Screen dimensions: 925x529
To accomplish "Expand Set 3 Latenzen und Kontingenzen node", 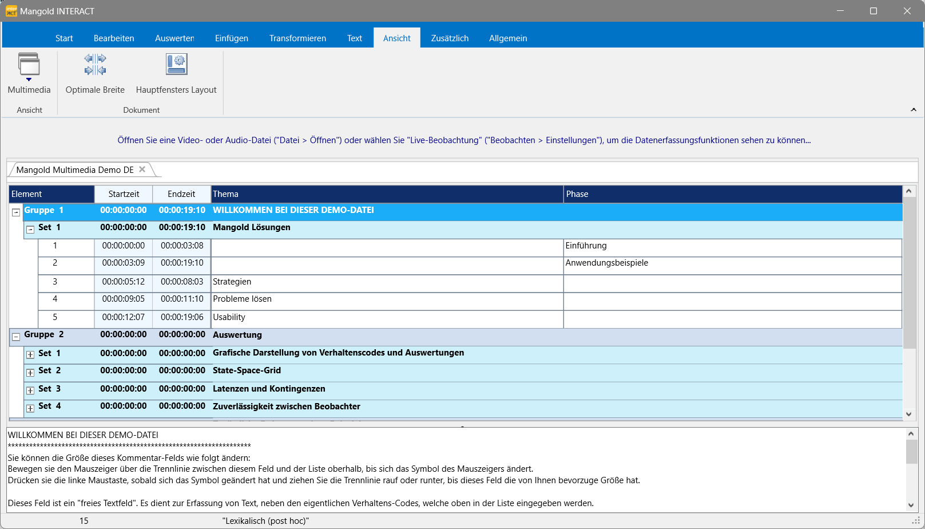I will 30,391.
